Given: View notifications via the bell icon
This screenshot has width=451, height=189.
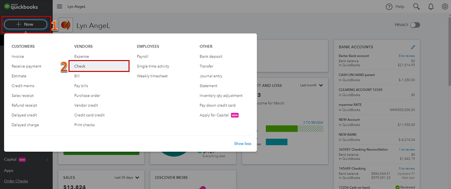Looking at the screenshot, I should pos(431,7).
